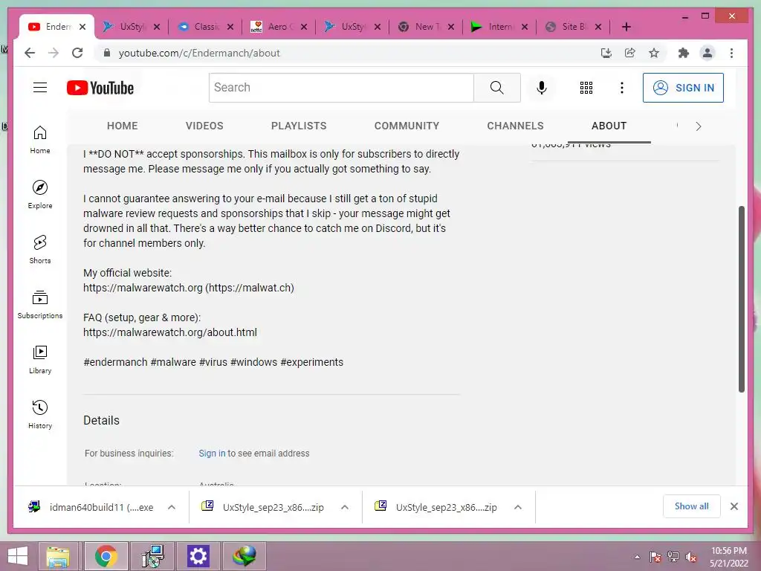Share this page from the address bar

point(630,53)
